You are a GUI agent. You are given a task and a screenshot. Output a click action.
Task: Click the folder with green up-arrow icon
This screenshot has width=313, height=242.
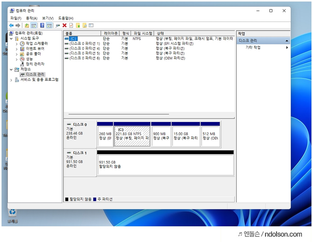[78, 25]
